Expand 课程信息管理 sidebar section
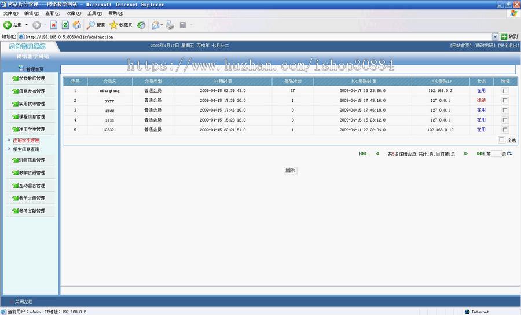This screenshot has width=521, height=315. 29,116
